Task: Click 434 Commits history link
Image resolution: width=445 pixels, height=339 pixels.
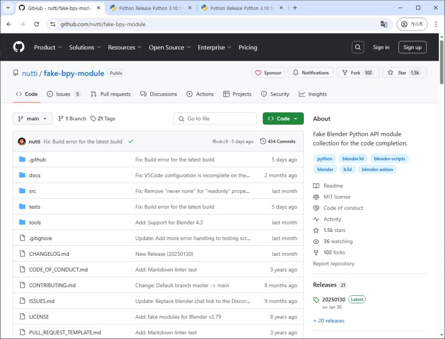Action: pos(278,141)
